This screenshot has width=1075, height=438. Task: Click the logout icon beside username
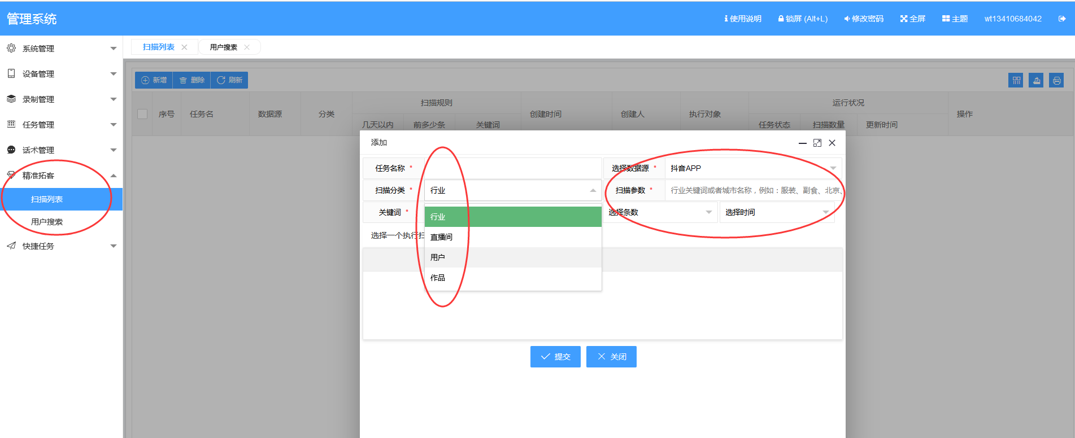(1062, 19)
